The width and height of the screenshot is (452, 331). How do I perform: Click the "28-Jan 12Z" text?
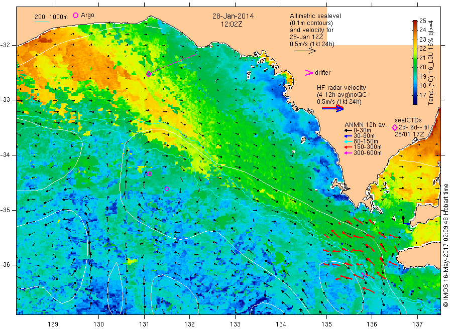[x=306, y=37]
